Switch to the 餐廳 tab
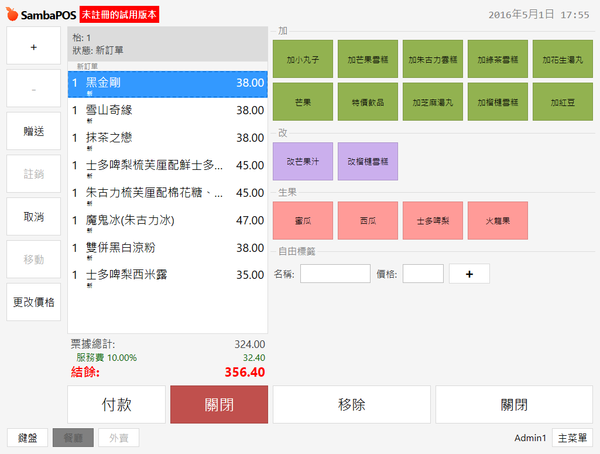This screenshot has height=454, width=600. (x=73, y=438)
